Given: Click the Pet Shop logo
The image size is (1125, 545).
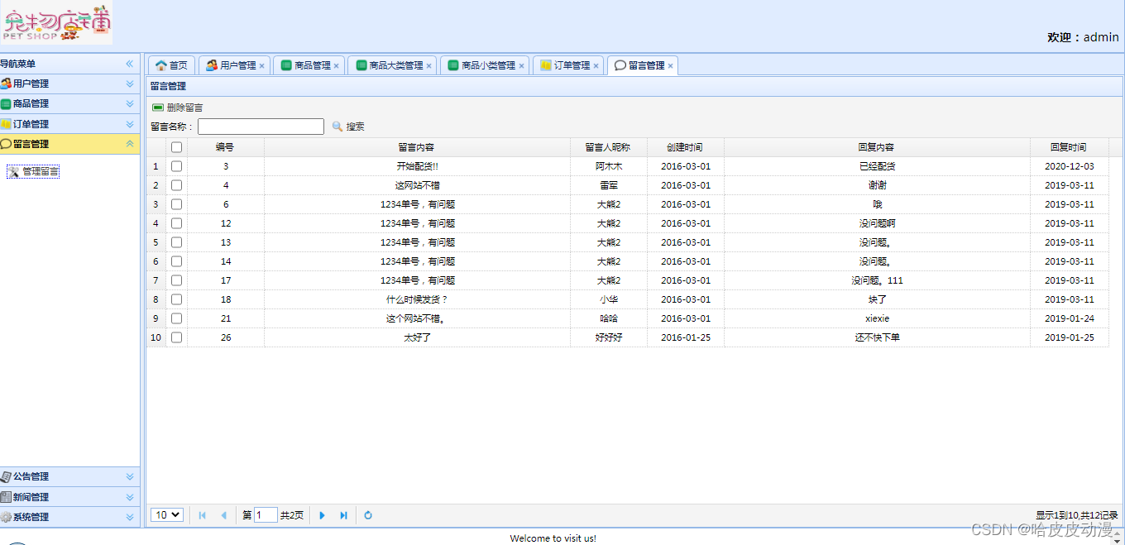Looking at the screenshot, I should click(x=56, y=22).
